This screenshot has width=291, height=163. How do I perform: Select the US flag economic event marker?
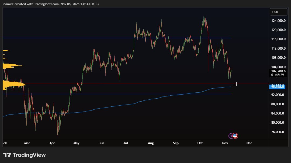(235, 136)
